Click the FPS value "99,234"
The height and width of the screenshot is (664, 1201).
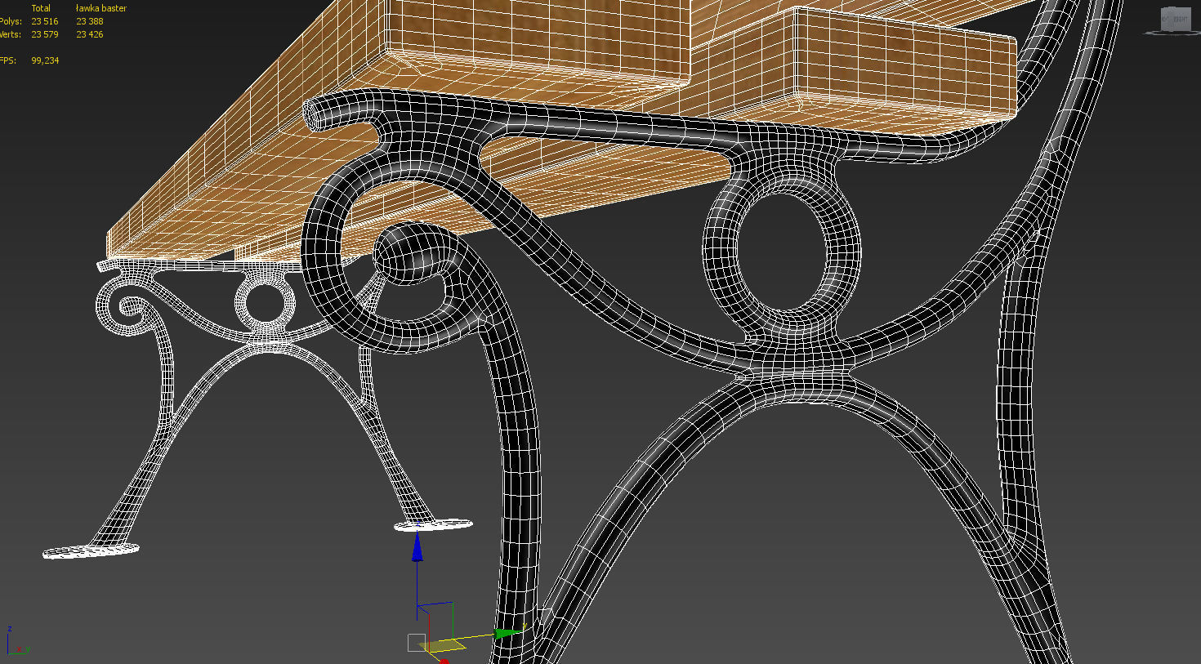(45, 60)
